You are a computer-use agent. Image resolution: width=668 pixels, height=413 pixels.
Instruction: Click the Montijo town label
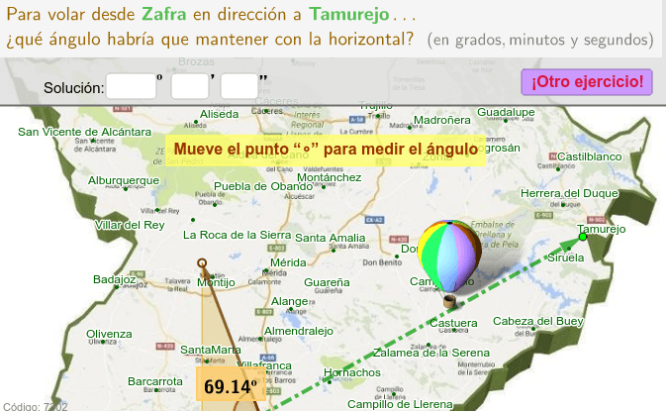pos(216,282)
